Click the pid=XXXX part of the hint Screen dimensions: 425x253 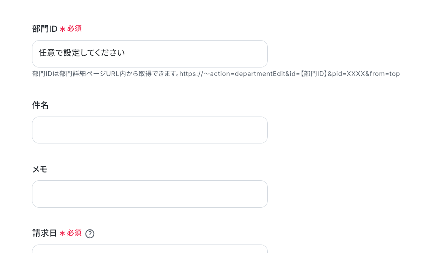tap(348, 74)
